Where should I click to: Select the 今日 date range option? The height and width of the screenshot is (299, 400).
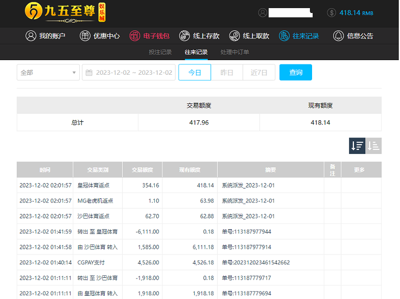click(194, 73)
